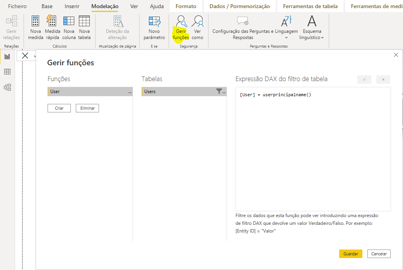Switch to data table view in sidebar

click(7, 72)
